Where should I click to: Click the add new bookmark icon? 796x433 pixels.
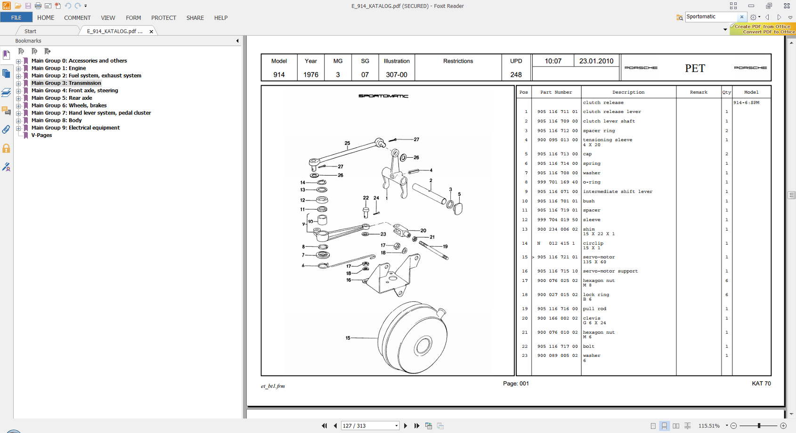(x=34, y=51)
